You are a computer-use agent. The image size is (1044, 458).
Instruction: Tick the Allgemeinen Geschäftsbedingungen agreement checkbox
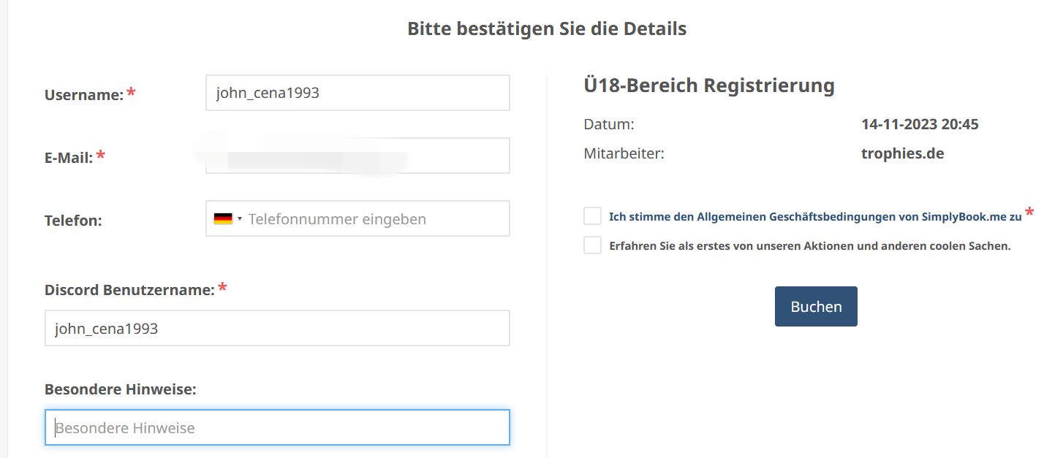click(592, 216)
